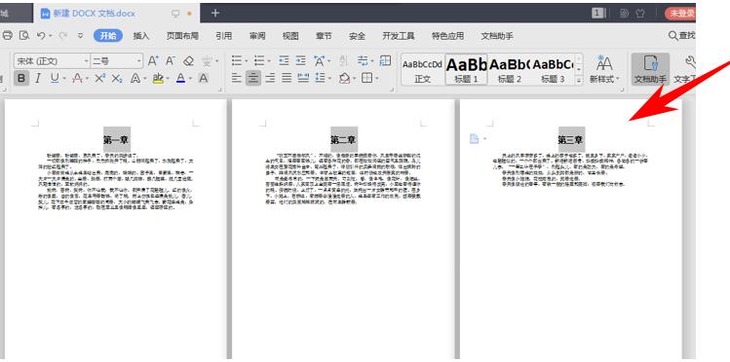Decrease font size
730x362 pixels.
[x=171, y=61]
